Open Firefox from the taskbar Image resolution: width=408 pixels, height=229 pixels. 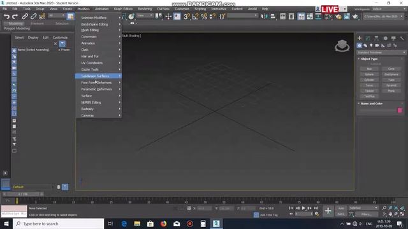tap(163, 223)
